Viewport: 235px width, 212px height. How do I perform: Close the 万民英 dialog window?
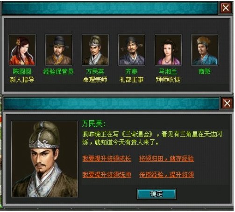pos(227,103)
